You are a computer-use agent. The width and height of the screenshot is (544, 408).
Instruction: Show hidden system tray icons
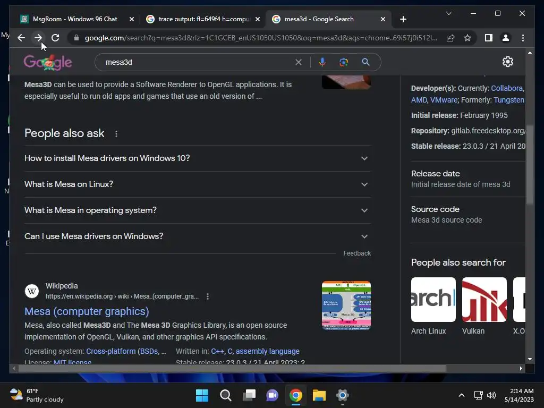[462, 395]
